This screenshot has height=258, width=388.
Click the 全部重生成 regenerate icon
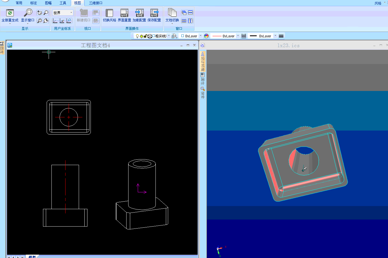coord(10,13)
